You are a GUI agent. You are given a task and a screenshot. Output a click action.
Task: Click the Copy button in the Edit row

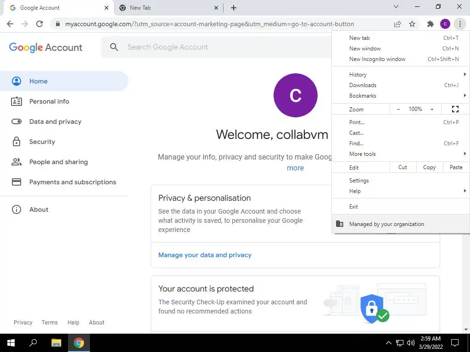pos(429,167)
